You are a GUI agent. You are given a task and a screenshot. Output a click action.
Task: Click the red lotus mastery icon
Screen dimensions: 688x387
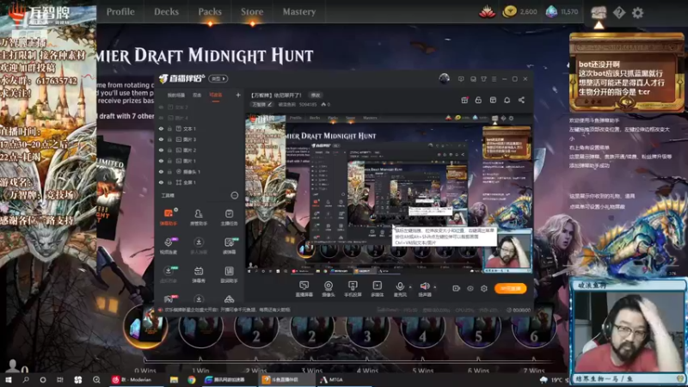click(487, 12)
